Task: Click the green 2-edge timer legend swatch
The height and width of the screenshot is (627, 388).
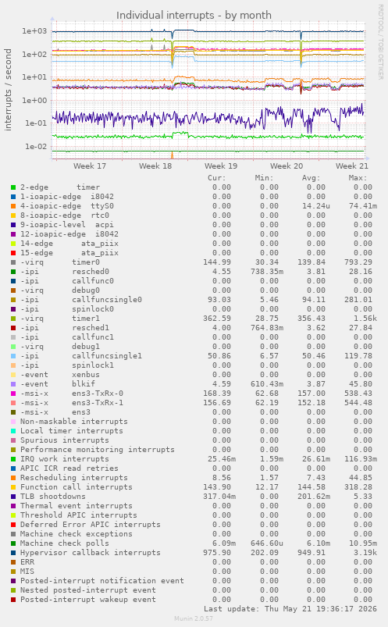Action: coord(13,187)
